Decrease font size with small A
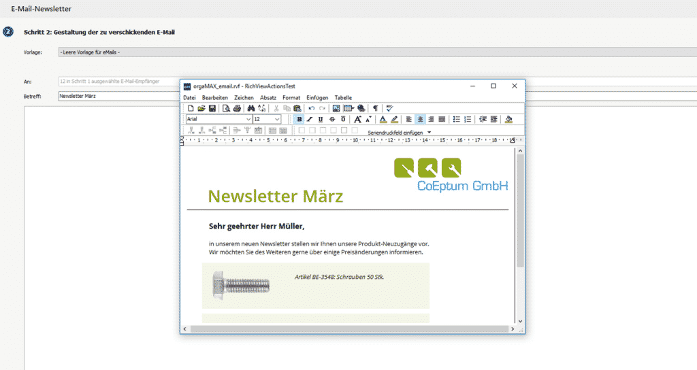This screenshot has height=370, width=697. pyautogui.click(x=368, y=120)
